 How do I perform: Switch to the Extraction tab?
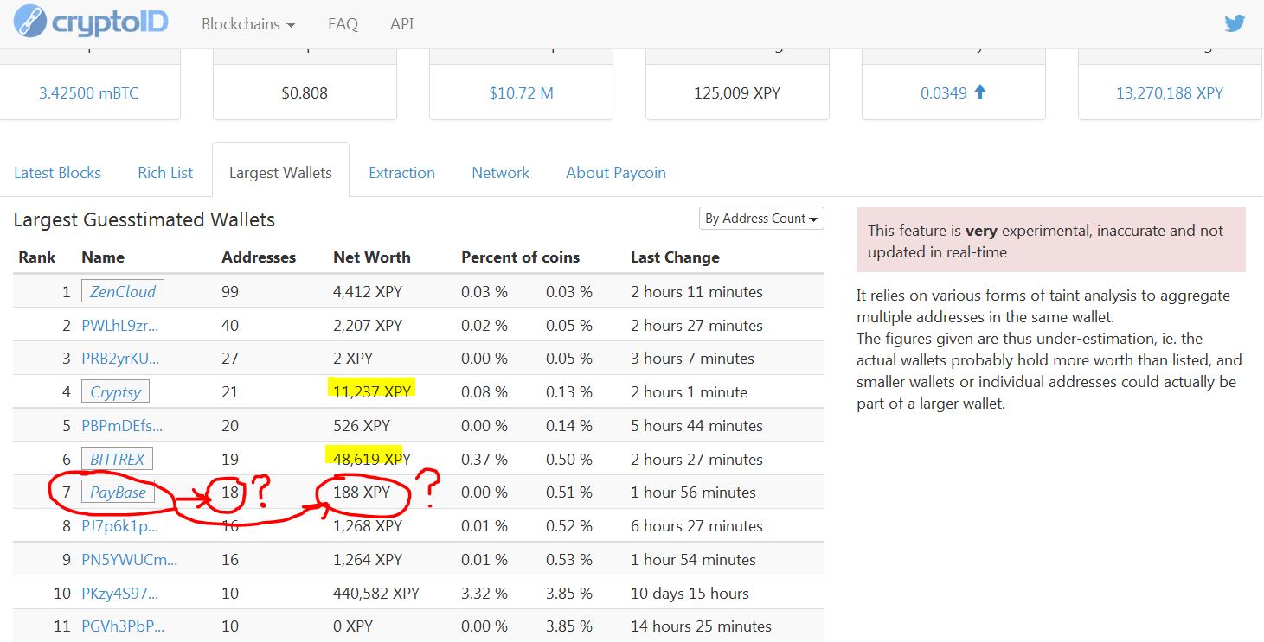pyautogui.click(x=401, y=172)
